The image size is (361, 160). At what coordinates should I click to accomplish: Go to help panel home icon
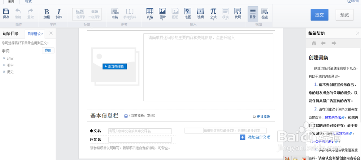coord(314,43)
